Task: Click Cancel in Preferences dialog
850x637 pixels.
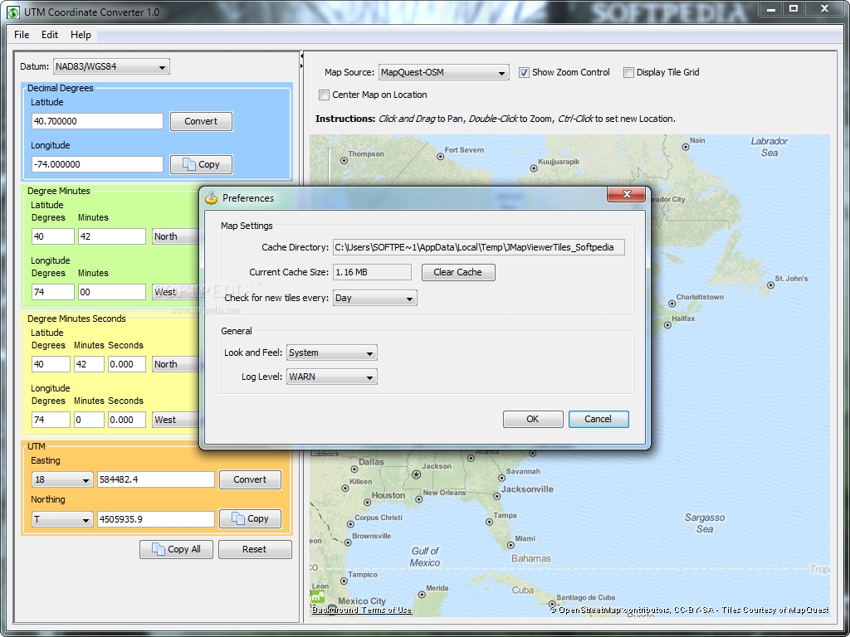Action: coord(598,419)
